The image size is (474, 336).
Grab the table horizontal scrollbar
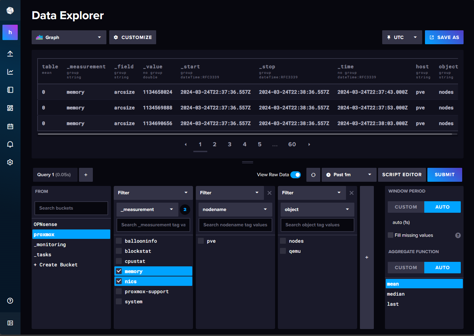click(x=245, y=134)
